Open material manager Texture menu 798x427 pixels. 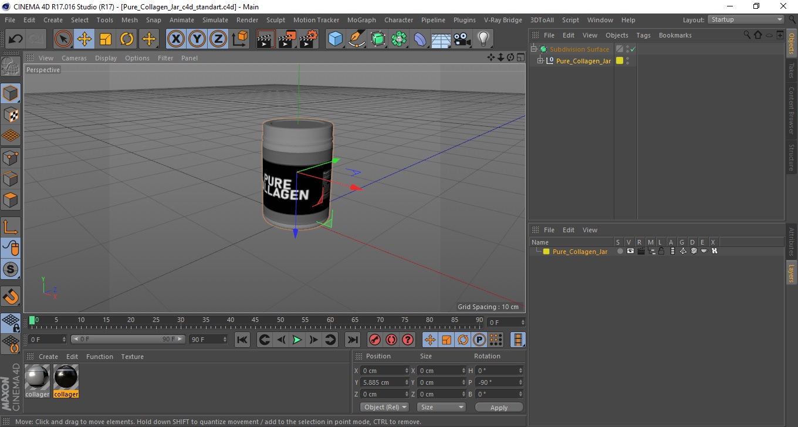click(x=132, y=357)
